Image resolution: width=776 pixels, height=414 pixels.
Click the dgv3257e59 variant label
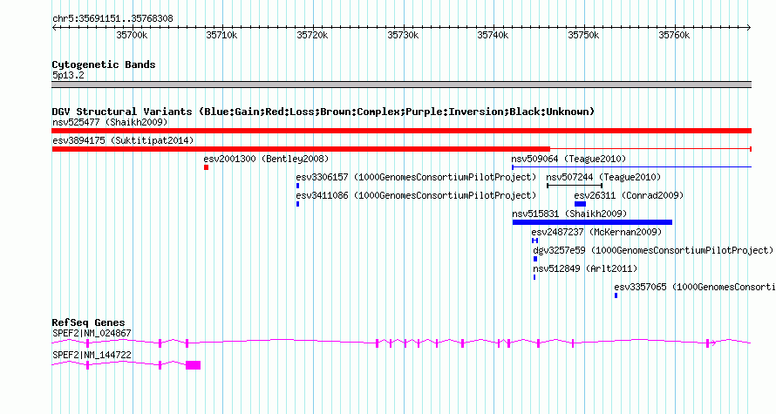[653, 250]
